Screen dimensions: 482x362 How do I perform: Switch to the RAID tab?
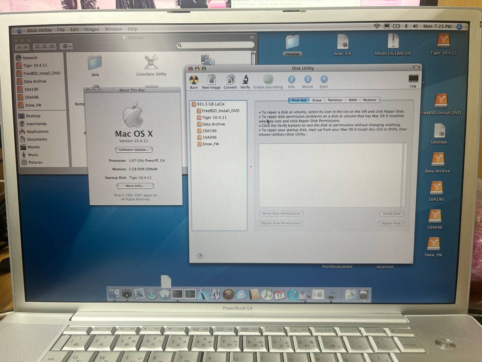point(352,100)
